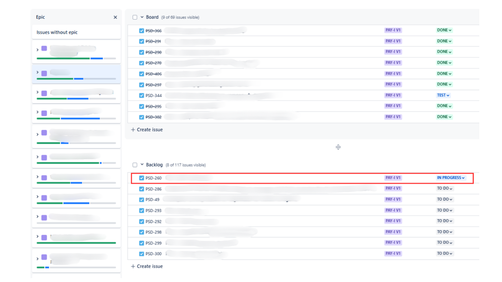Open IN PROGRESS status dropdown for PSD-260
The width and height of the screenshot is (502, 282).
pos(451,178)
